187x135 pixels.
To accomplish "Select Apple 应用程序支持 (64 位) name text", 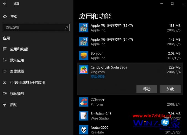I will 112,40.
